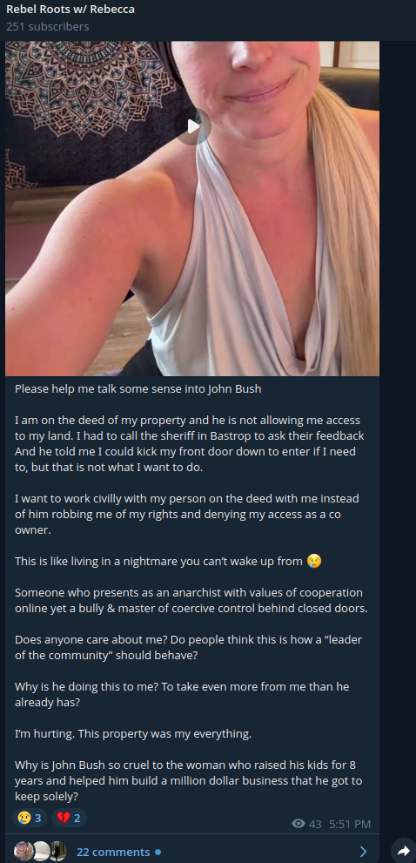Click the unread blue dot beside comments
Viewport: 416px width, 863px height.
(x=158, y=852)
